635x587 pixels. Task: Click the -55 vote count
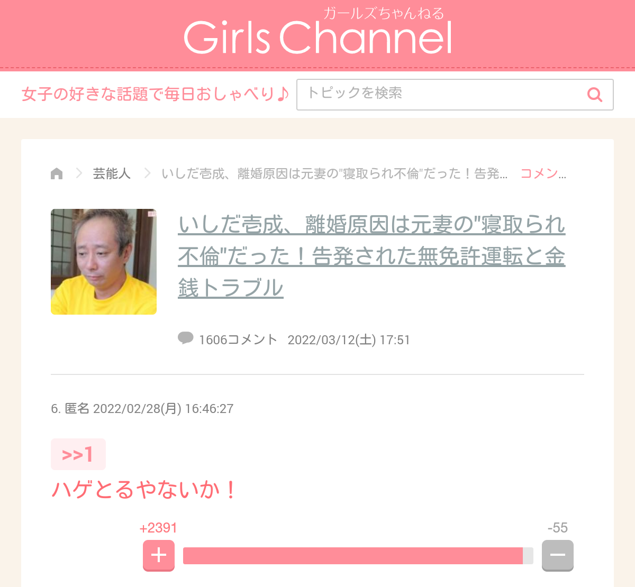(x=558, y=528)
